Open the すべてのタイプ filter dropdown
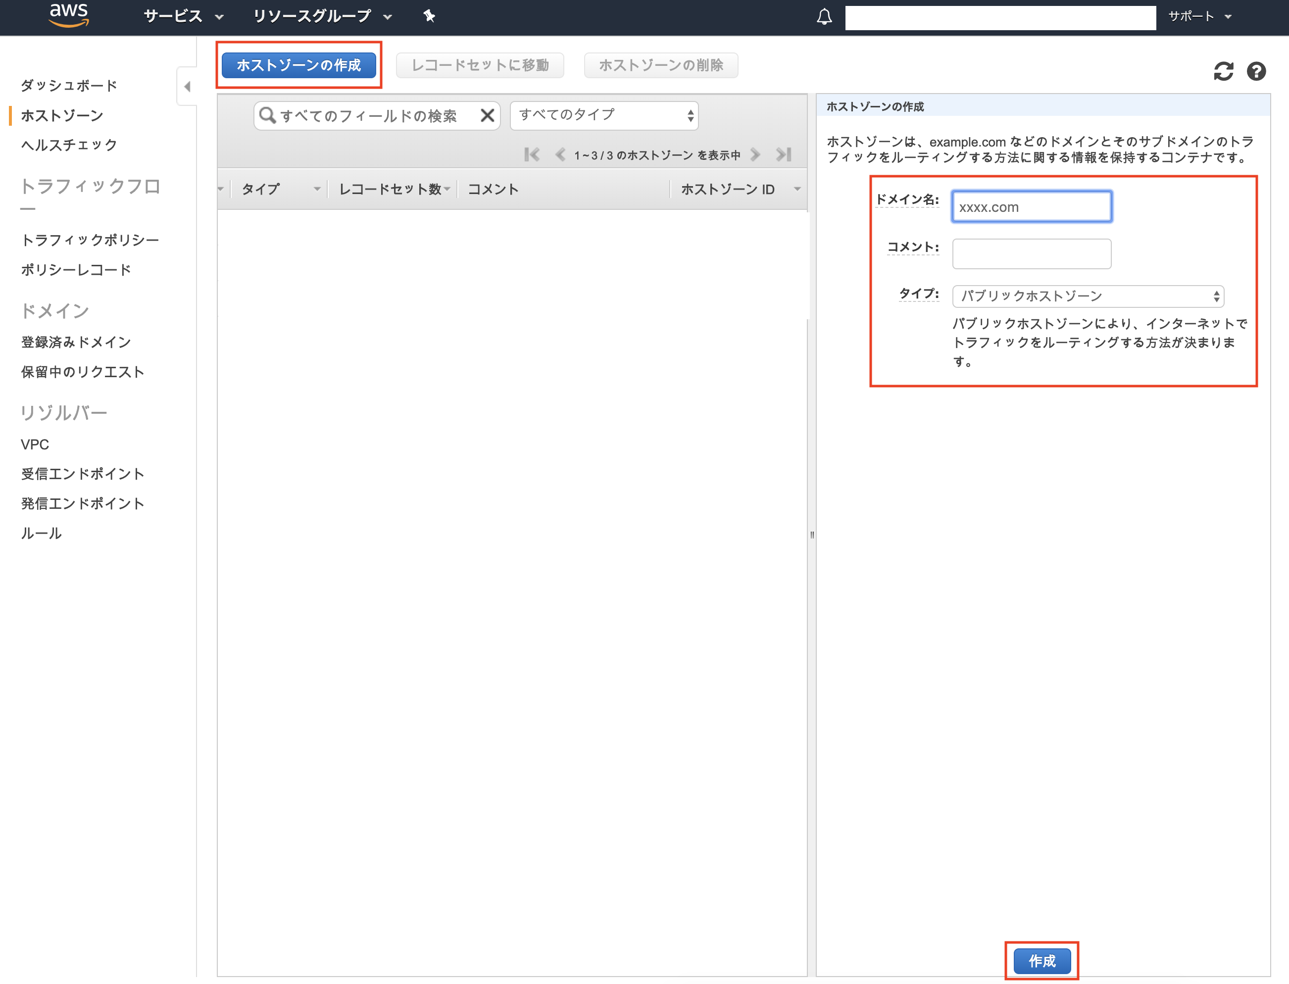This screenshot has height=984, width=1289. 604,115
